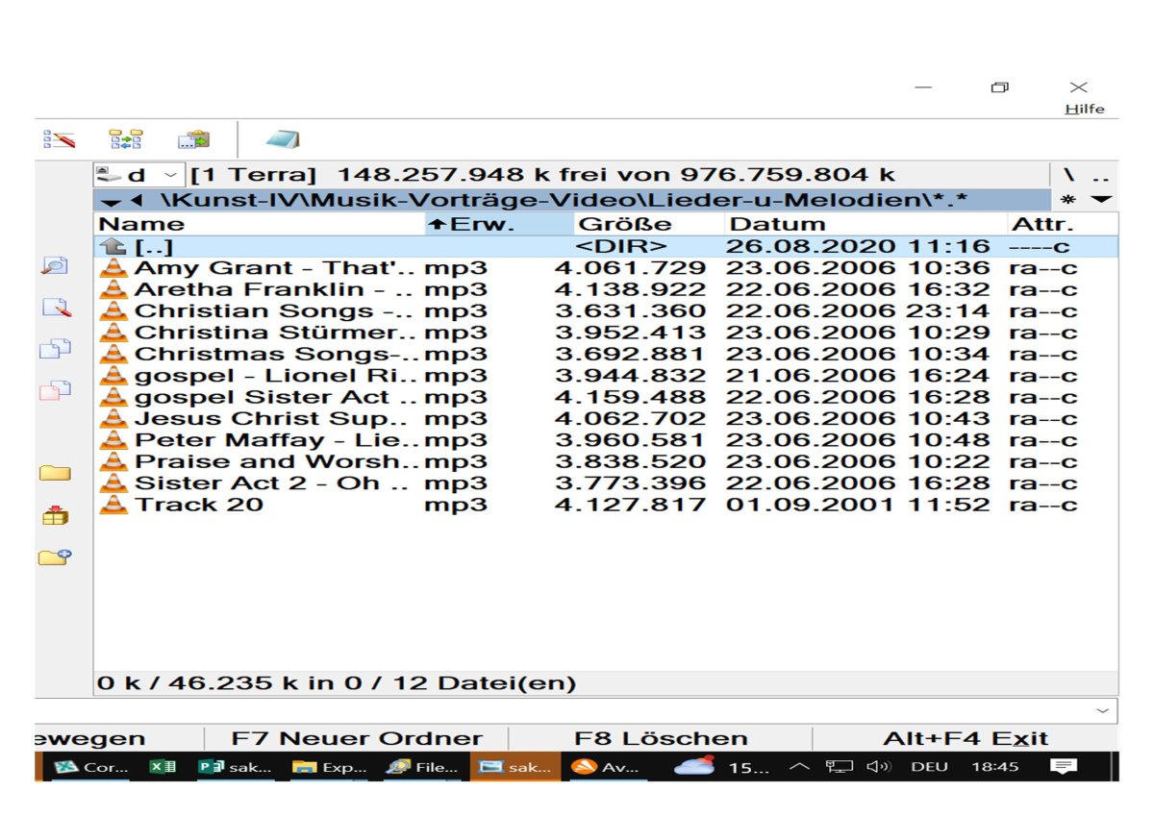Click the triangle arrows left of the path
1154x816 pixels.
pyautogui.click(x=120, y=201)
